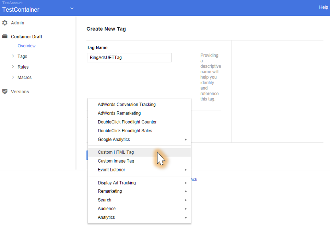
Task: Expand the Rules tree chevron
Action: (13, 66)
